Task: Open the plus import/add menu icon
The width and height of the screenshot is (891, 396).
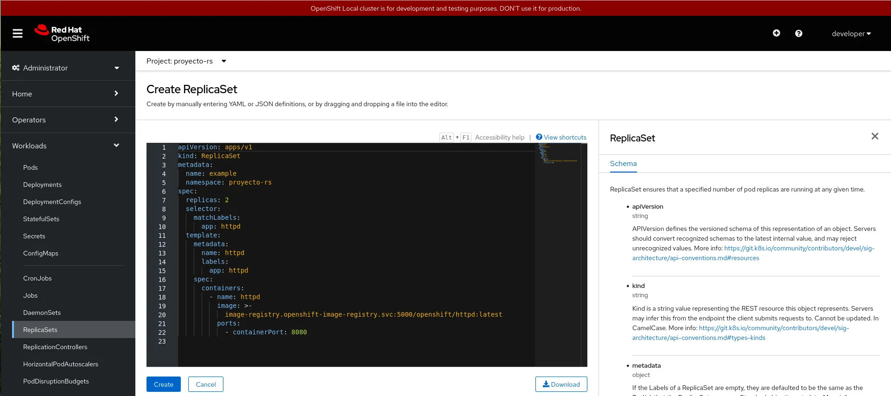Action: click(x=776, y=33)
